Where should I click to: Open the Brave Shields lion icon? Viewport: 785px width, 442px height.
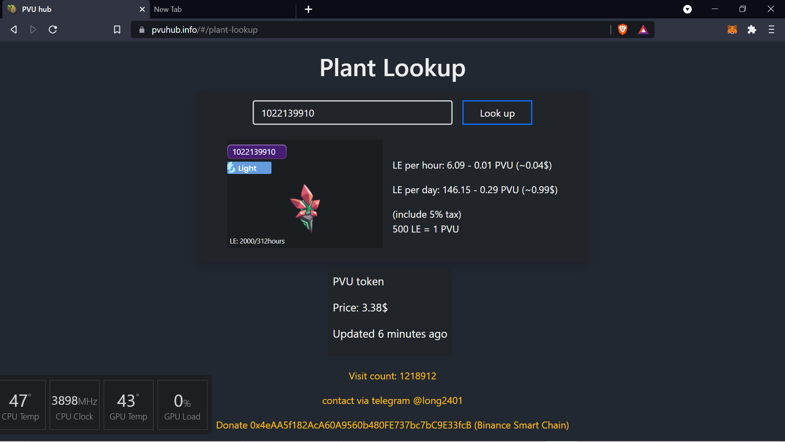pos(623,29)
